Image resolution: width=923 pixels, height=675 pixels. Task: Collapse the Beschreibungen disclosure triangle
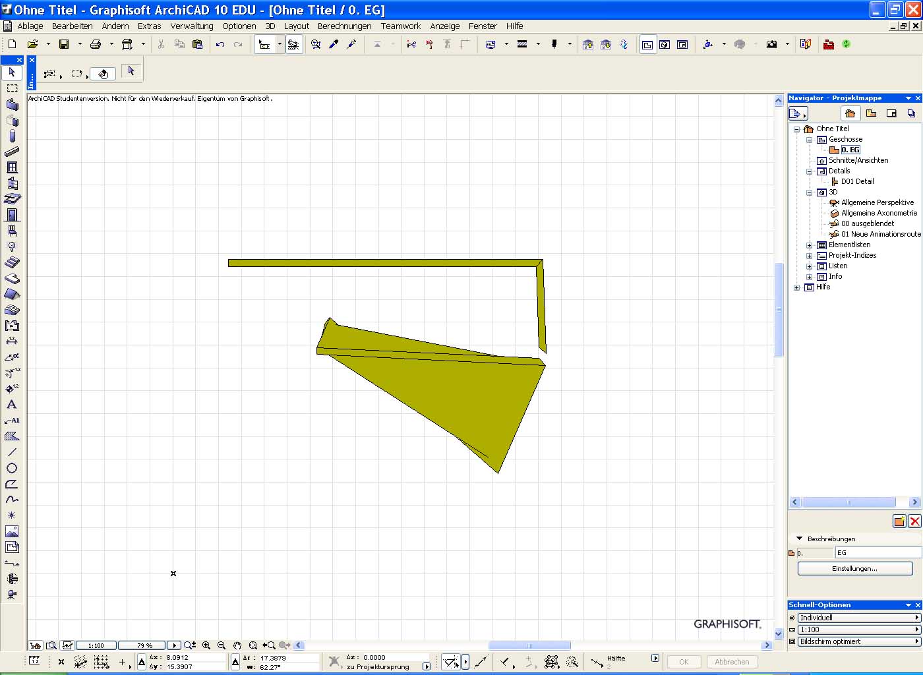point(799,539)
